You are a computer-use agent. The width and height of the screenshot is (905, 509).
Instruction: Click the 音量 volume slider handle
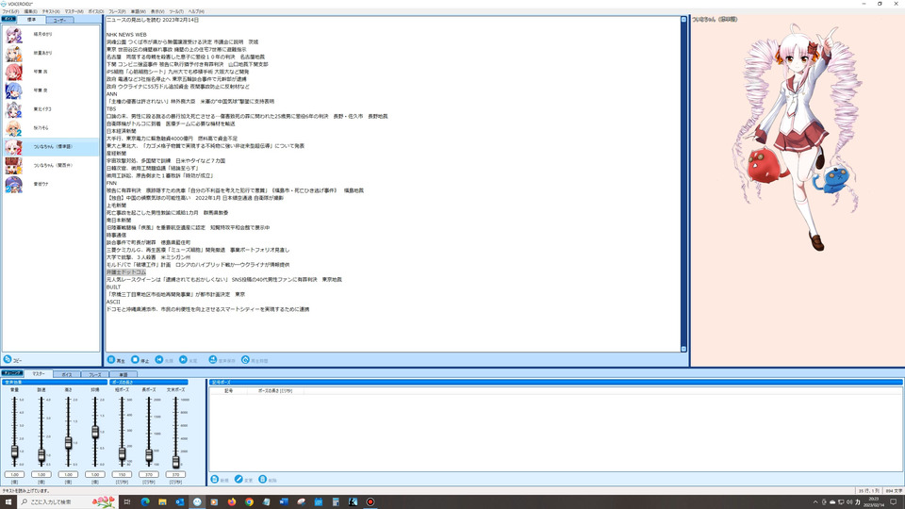tap(14, 452)
